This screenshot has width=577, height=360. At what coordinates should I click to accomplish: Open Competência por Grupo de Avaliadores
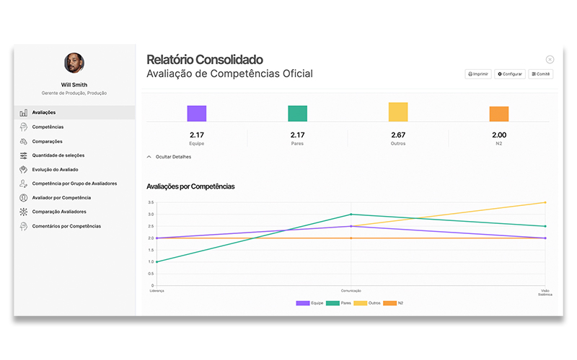74,184
